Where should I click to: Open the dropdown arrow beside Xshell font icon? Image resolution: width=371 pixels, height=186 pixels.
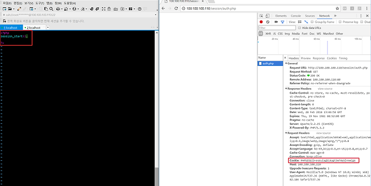87,9
